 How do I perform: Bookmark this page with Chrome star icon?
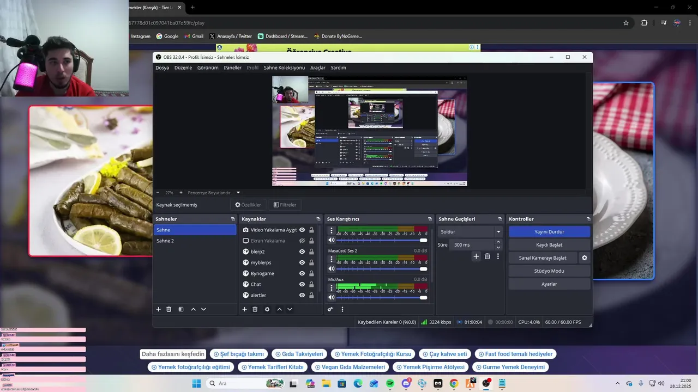[x=626, y=23]
